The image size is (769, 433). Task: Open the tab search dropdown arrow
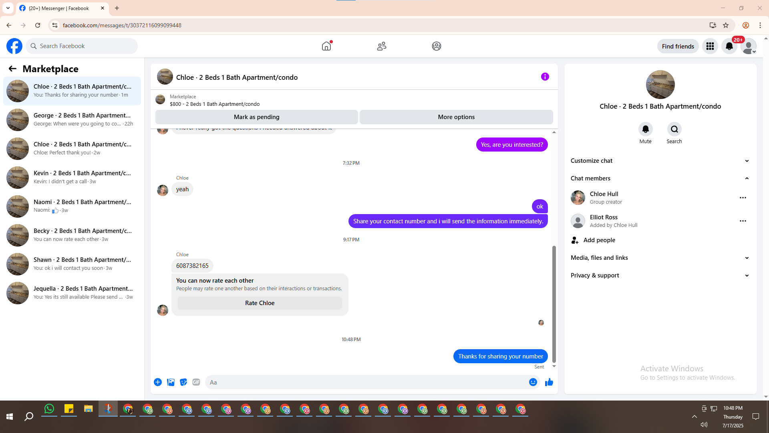point(8,8)
